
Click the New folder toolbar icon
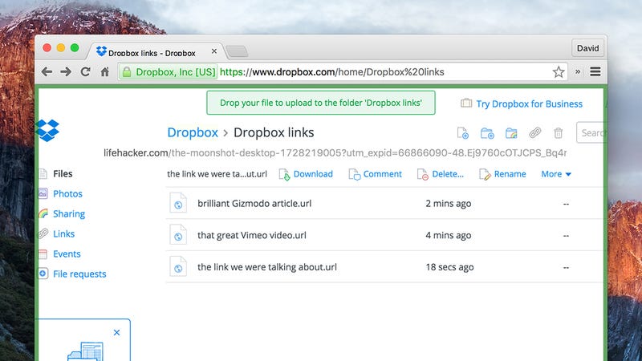point(487,133)
